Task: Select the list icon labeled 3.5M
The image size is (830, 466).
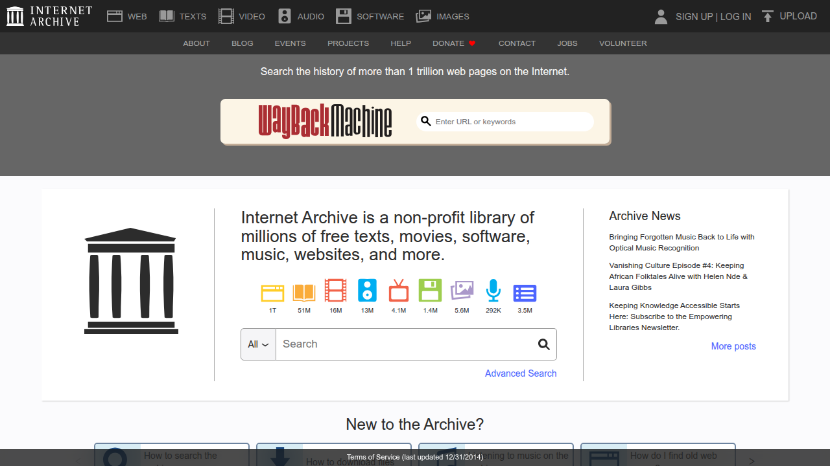Action: [x=525, y=293]
